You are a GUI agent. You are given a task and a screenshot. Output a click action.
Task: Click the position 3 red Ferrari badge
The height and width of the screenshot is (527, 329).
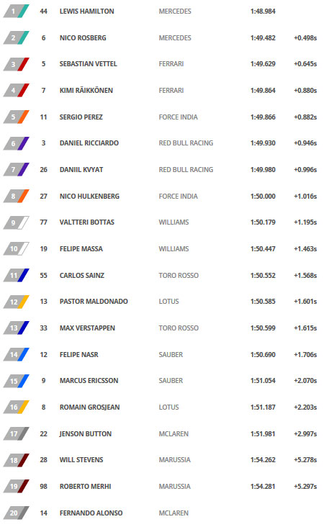(x=16, y=64)
